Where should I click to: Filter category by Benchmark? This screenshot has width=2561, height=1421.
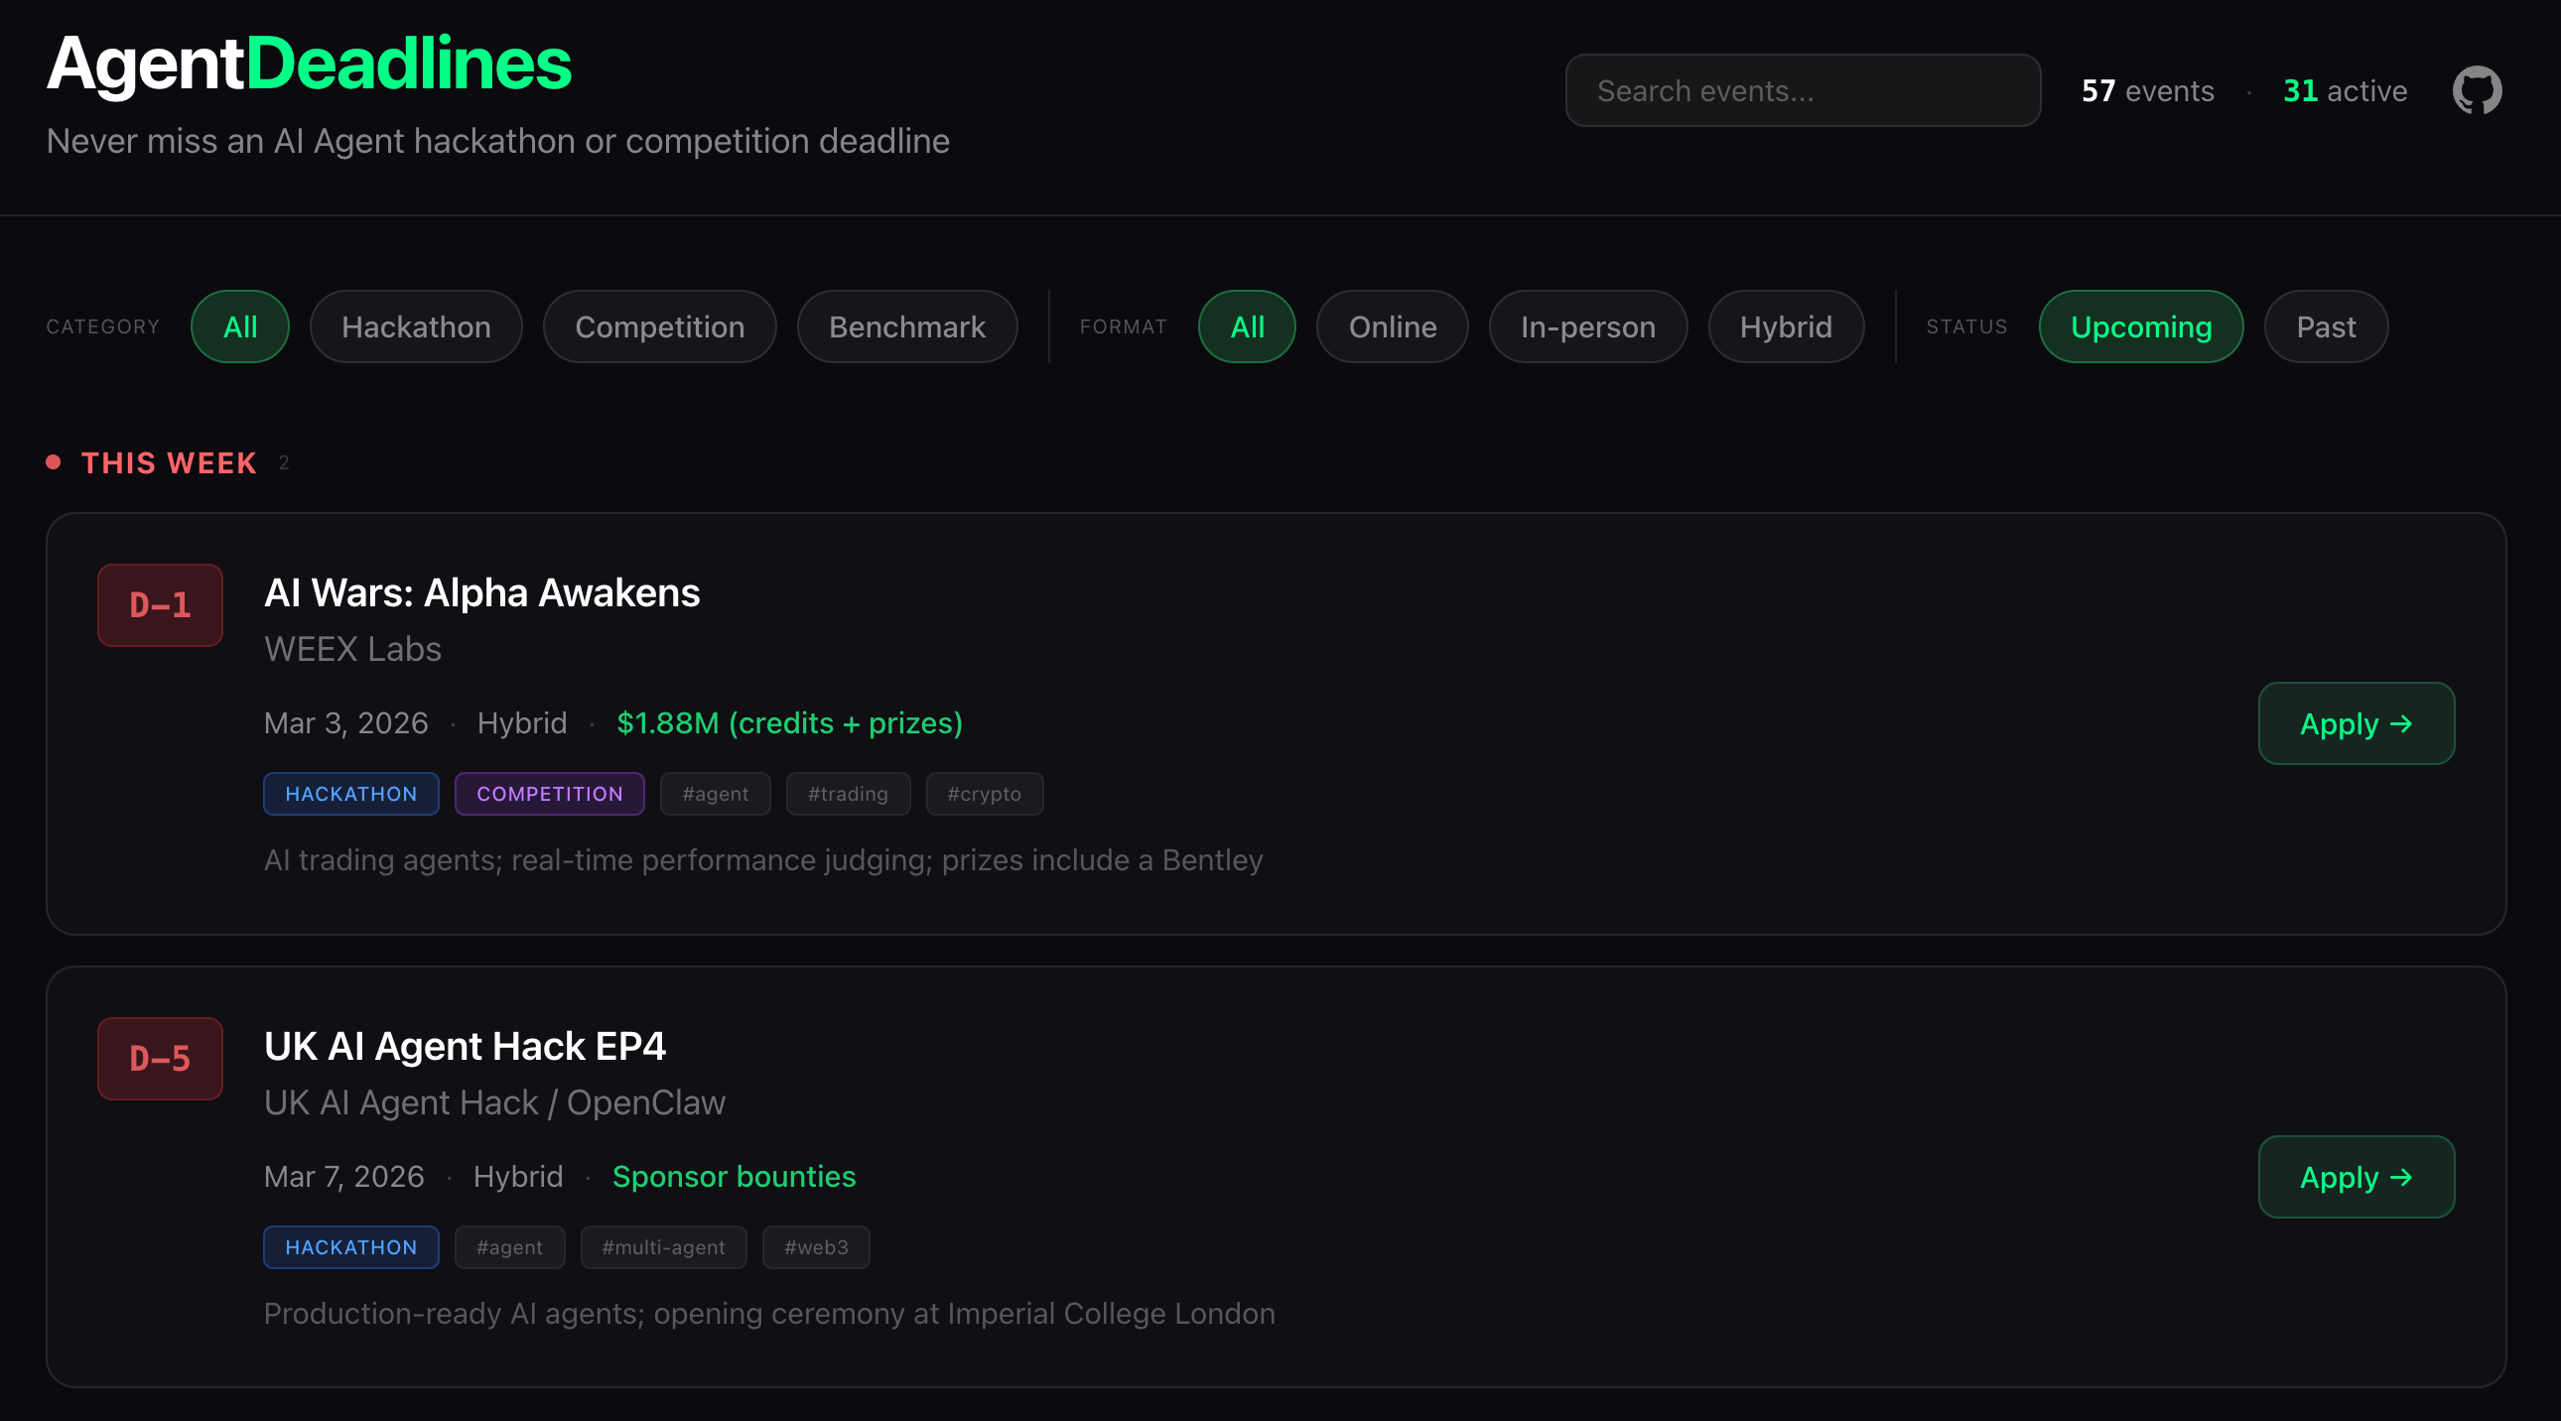click(x=906, y=326)
